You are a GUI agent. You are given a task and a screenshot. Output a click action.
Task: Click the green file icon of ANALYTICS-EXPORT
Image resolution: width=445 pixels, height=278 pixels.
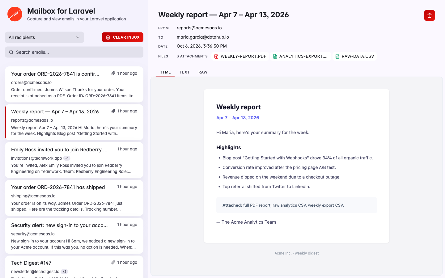275,56
